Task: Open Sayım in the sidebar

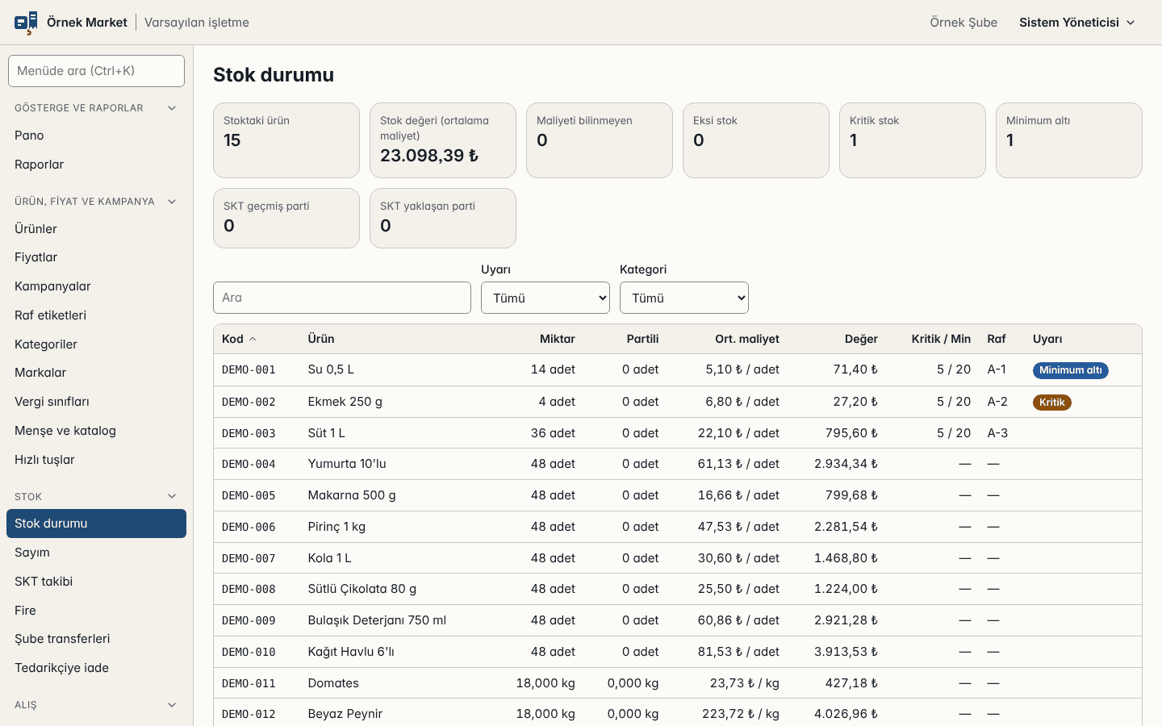Action: click(x=96, y=553)
